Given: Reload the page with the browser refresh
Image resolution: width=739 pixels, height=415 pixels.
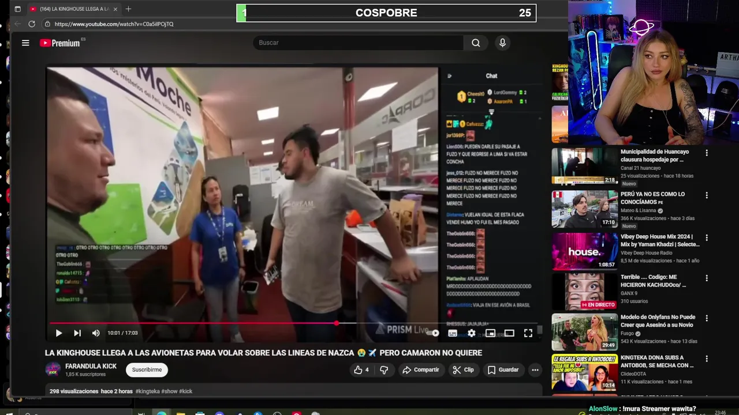Looking at the screenshot, I should pyautogui.click(x=32, y=24).
